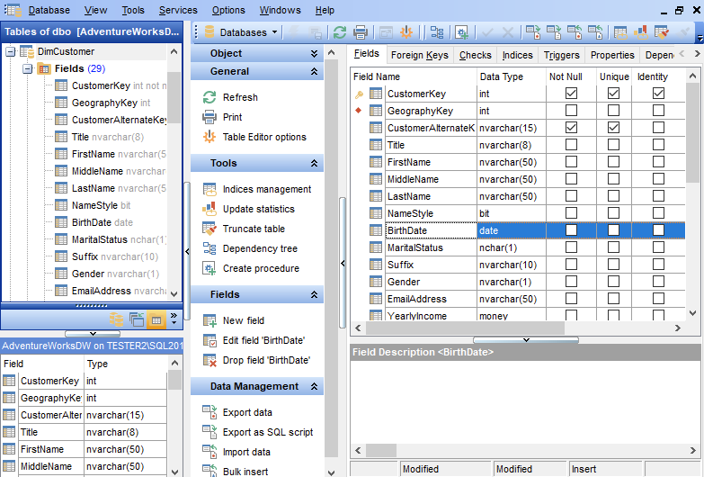704x477 pixels.
Task: Click the Indices management toolbar icon
Action: coord(620,32)
